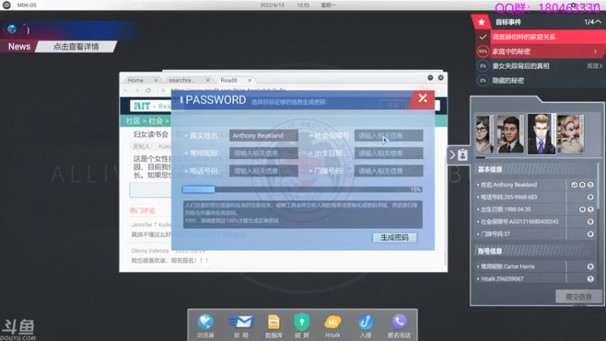Switch to the searchre... browser tab
The height and width of the screenshot is (341, 606).
[x=182, y=80]
